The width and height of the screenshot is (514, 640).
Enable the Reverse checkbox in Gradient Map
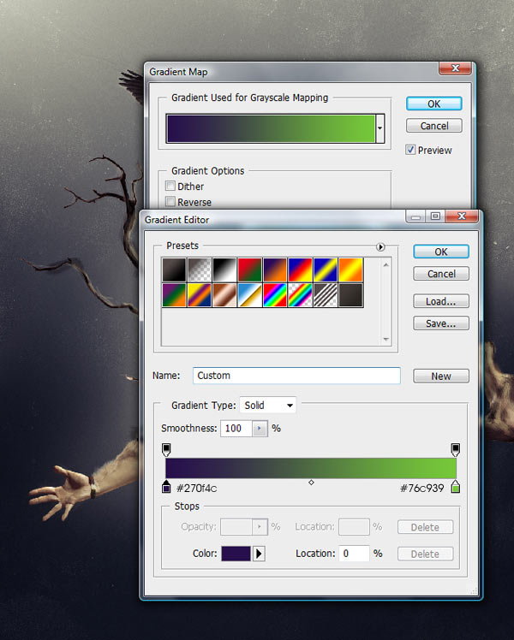pos(170,202)
